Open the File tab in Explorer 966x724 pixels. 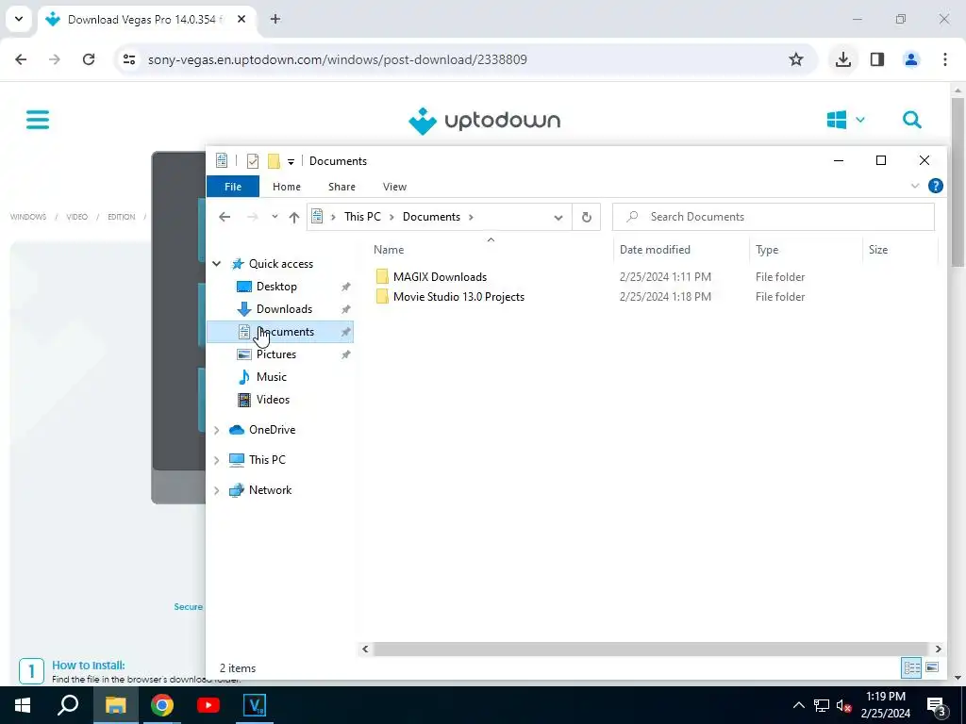pos(233,187)
